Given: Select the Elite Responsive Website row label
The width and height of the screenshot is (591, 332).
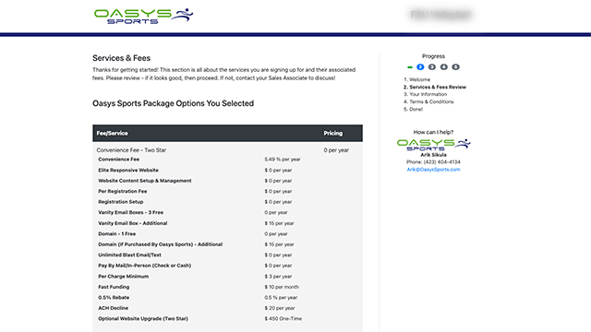Looking at the screenshot, I should (x=128, y=170).
